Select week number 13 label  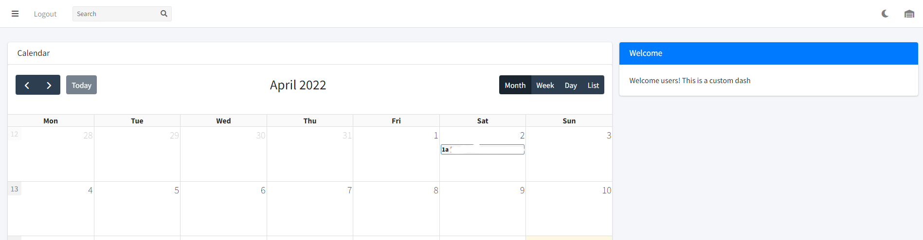(x=15, y=189)
